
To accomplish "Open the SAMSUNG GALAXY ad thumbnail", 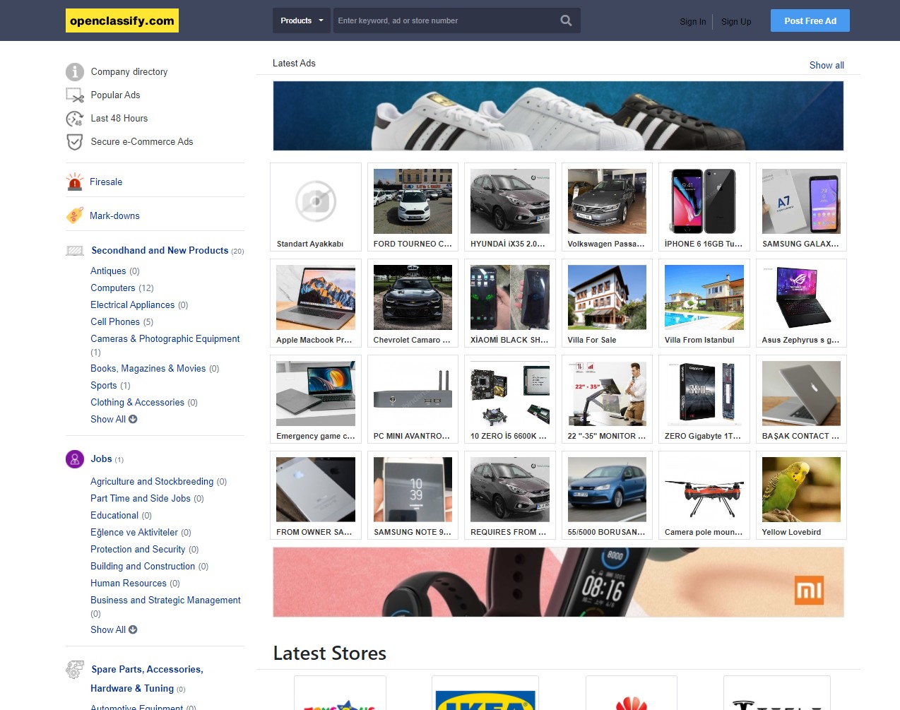I will pos(801,201).
